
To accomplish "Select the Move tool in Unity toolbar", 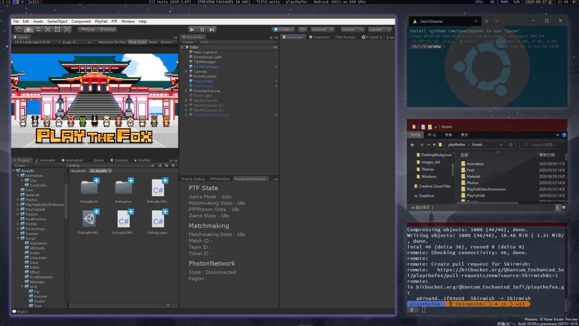I will click(x=28, y=29).
